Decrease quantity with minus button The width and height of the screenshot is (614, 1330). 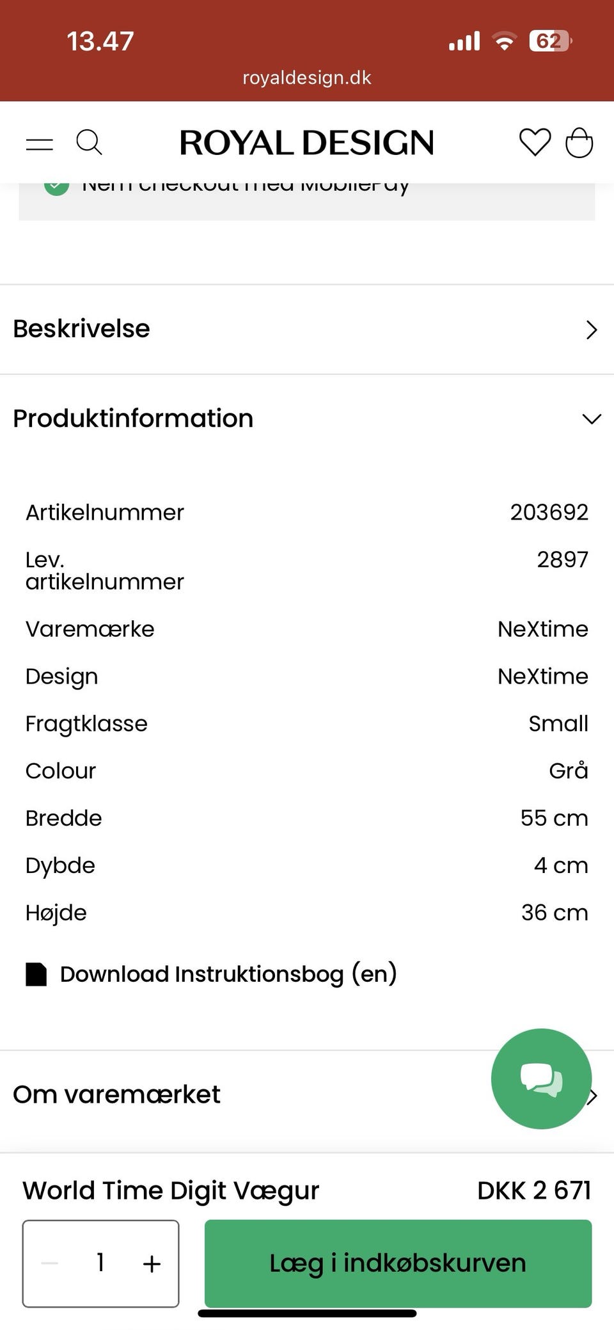(50, 1263)
